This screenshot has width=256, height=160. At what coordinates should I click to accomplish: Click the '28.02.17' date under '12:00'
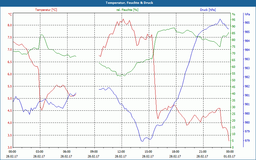121,156
